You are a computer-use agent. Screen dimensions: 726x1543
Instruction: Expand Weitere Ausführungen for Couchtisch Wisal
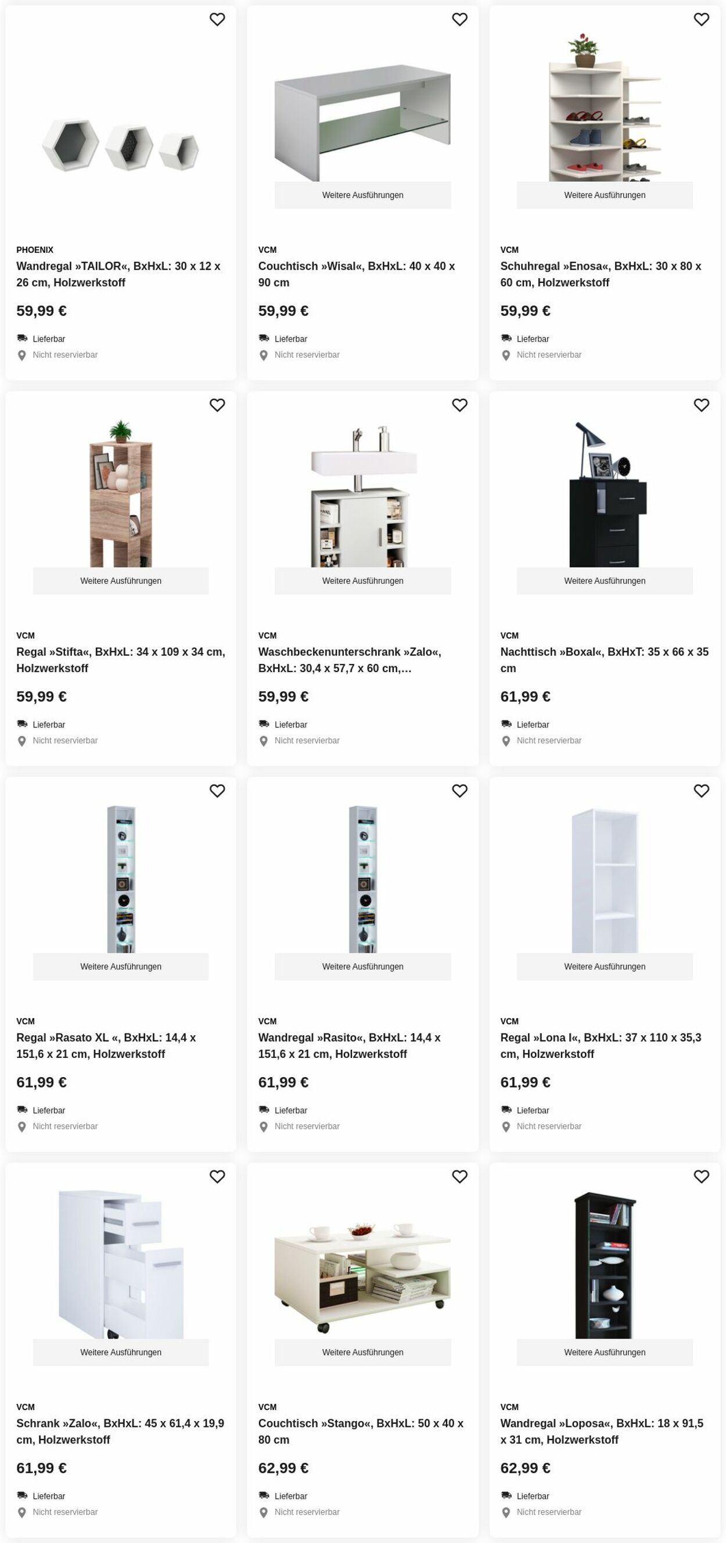362,195
